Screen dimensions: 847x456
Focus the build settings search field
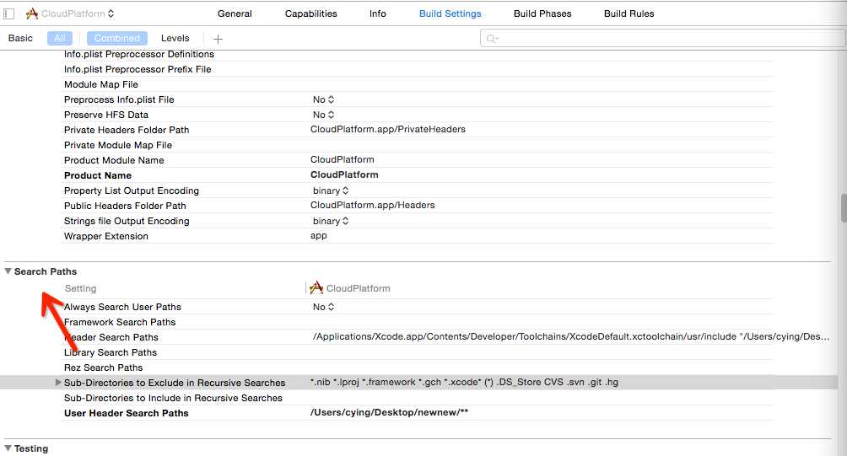tap(663, 38)
